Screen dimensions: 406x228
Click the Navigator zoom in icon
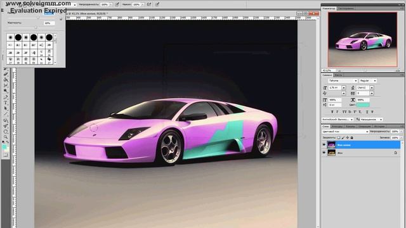coord(398,70)
